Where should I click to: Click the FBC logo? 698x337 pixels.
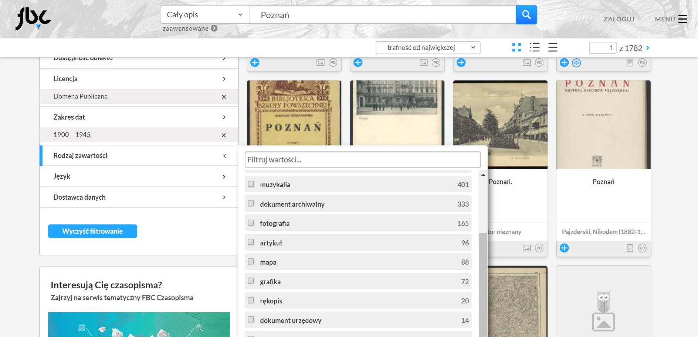pos(33,18)
